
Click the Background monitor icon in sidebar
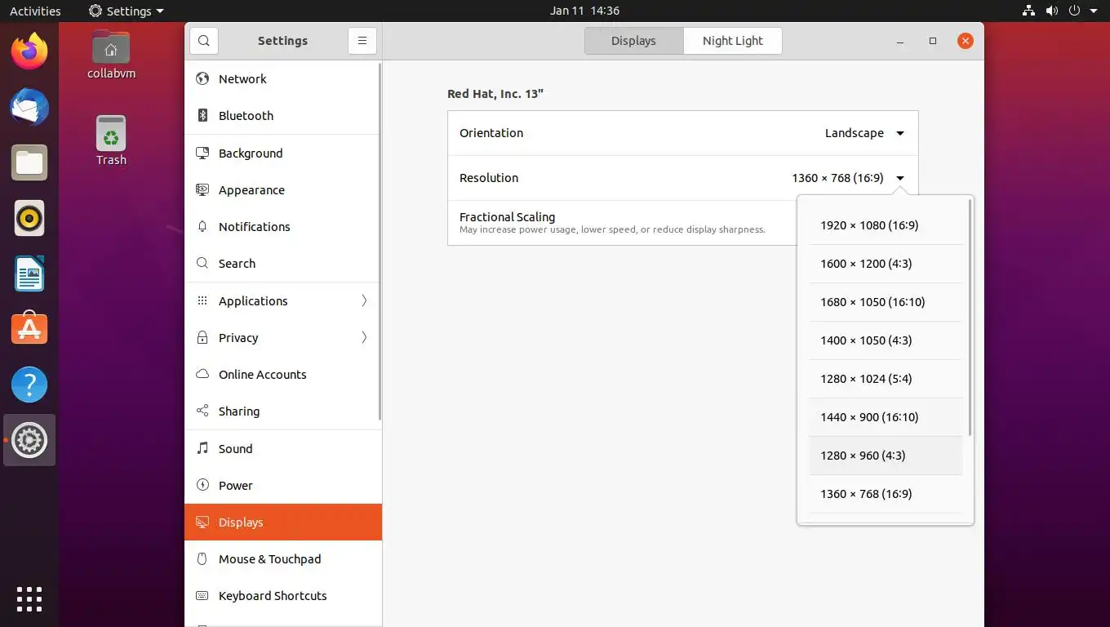point(202,153)
